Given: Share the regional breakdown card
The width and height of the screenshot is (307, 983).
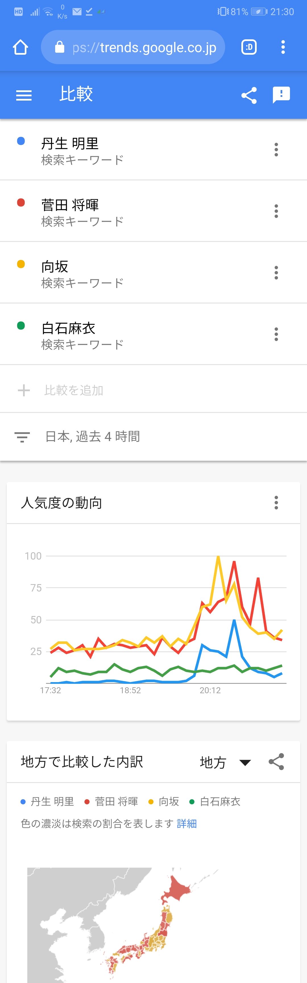Looking at the screenshot, I should pyautogui.click(x=276, y=762).
